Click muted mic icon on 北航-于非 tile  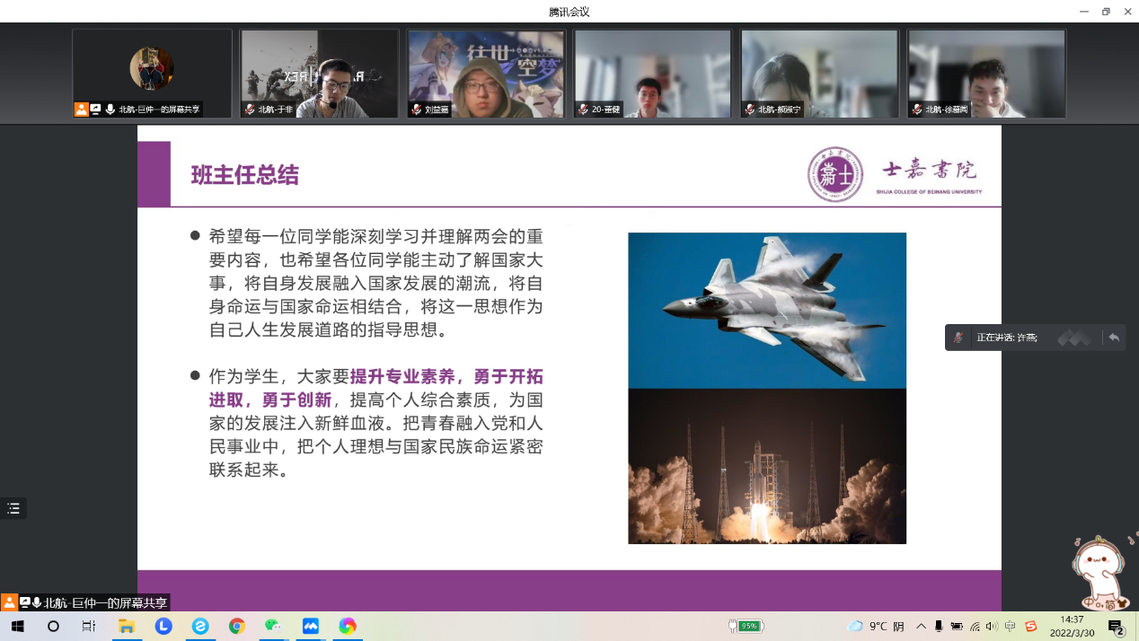coord(250,110)
